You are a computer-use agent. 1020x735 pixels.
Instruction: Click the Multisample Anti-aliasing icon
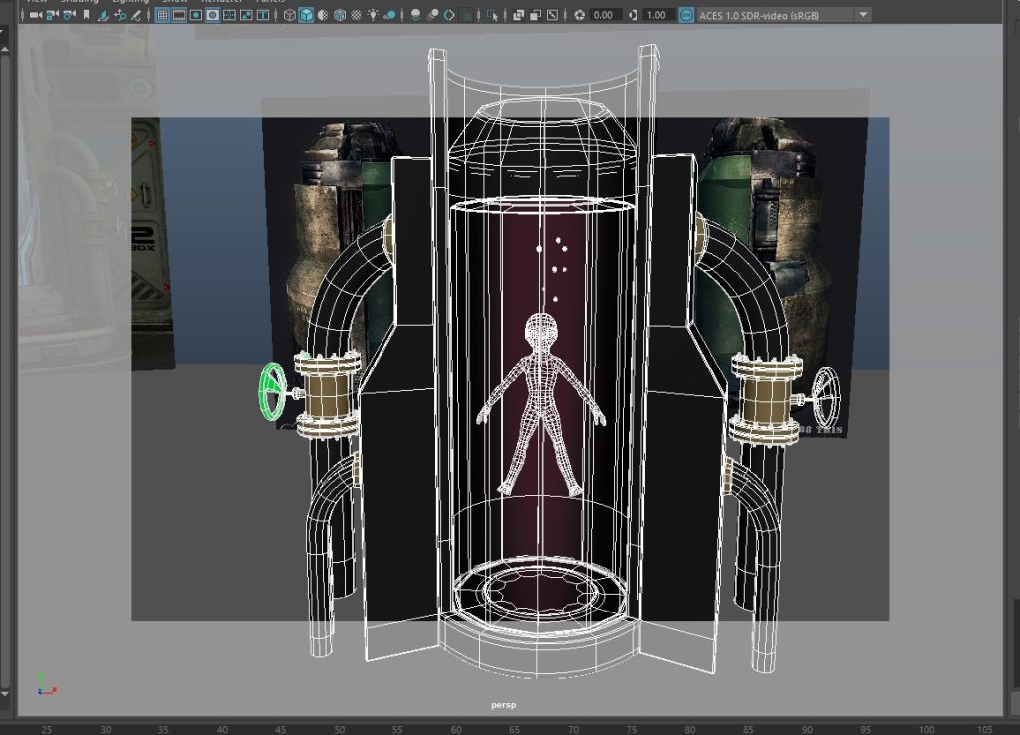[x=449, y=15]
